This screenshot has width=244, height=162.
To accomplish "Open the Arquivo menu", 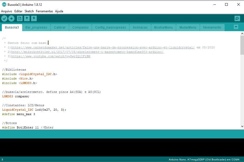I will tap(7, 11).
